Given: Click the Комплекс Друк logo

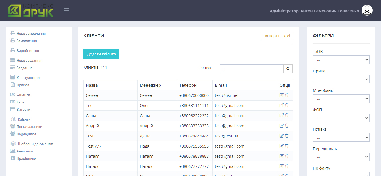Looking at the screenshot, I should 31,10.
